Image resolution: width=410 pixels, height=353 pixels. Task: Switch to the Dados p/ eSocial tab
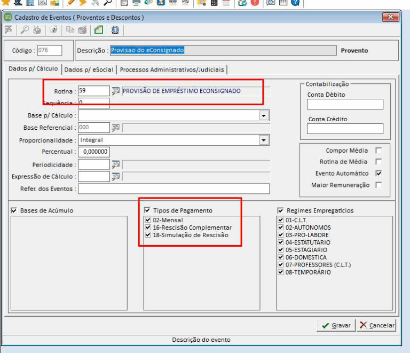pos(89,69)
